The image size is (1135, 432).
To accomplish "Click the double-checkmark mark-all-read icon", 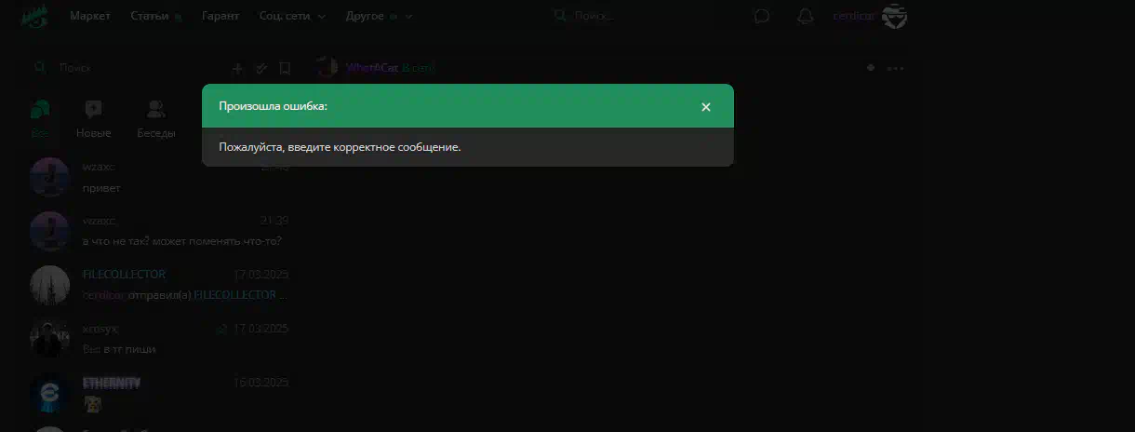I will (x=261, y=68).
